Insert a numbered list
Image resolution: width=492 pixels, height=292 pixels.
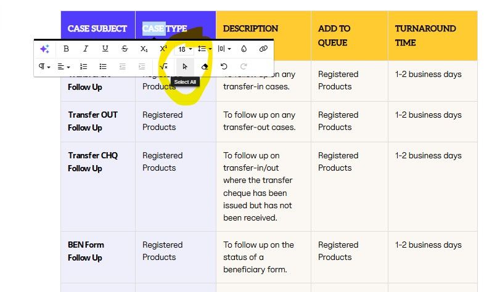point(84,67)
